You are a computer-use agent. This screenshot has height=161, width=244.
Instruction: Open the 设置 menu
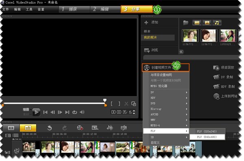tap(41, 9)
